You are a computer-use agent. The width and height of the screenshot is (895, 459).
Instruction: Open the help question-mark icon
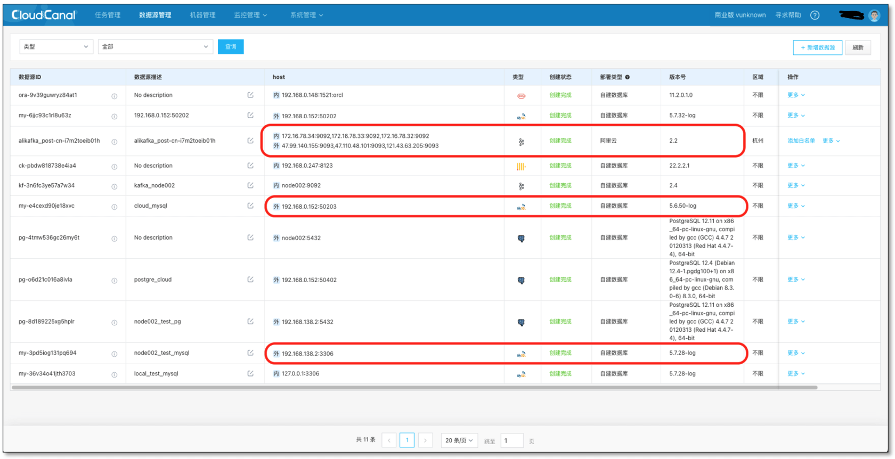click(815, 15)
